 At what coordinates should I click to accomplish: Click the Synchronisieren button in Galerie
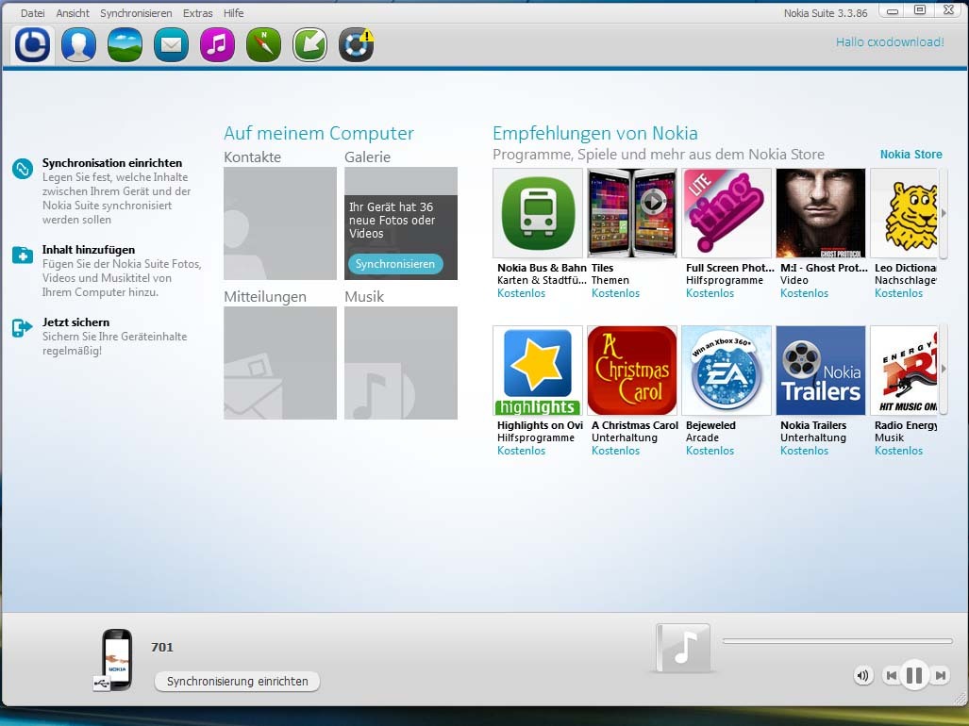[x=395, y=264]
